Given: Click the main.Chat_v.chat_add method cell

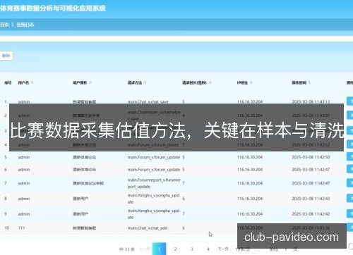Looking at the screenshot, I should pyautogui.click(x=148, y=228).
